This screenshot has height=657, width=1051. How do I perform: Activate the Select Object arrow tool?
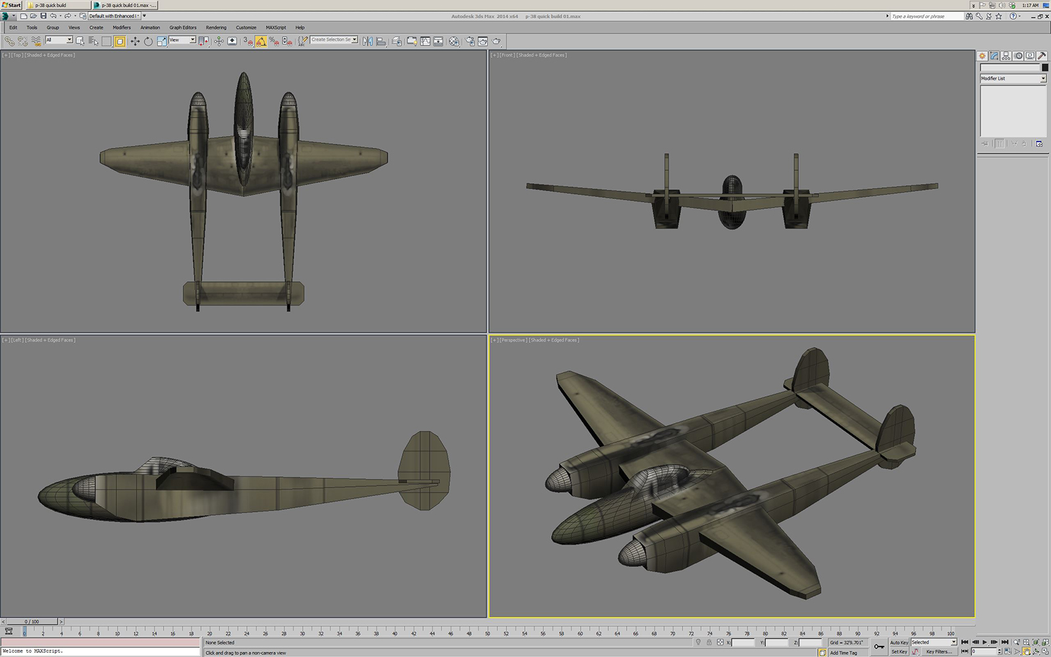(x=80, y=41)
